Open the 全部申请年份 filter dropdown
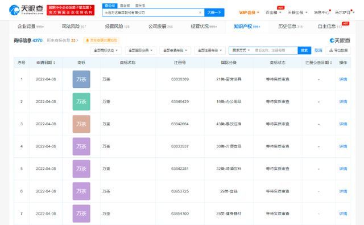This screenshot has height=225, width=364. 175,50
